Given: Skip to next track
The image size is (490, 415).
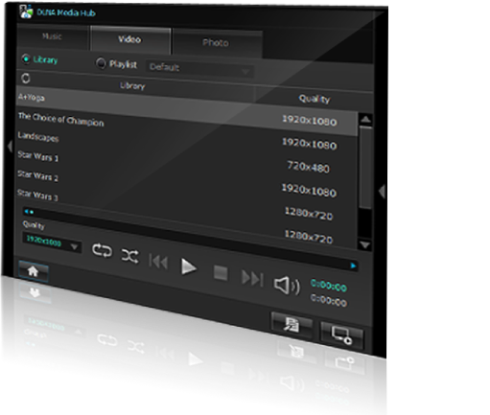Looking at the screenshot, I should pos(252,278).
